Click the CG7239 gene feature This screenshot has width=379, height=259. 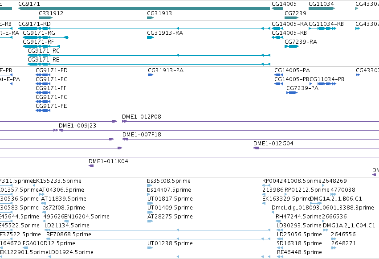click(291, 18)
